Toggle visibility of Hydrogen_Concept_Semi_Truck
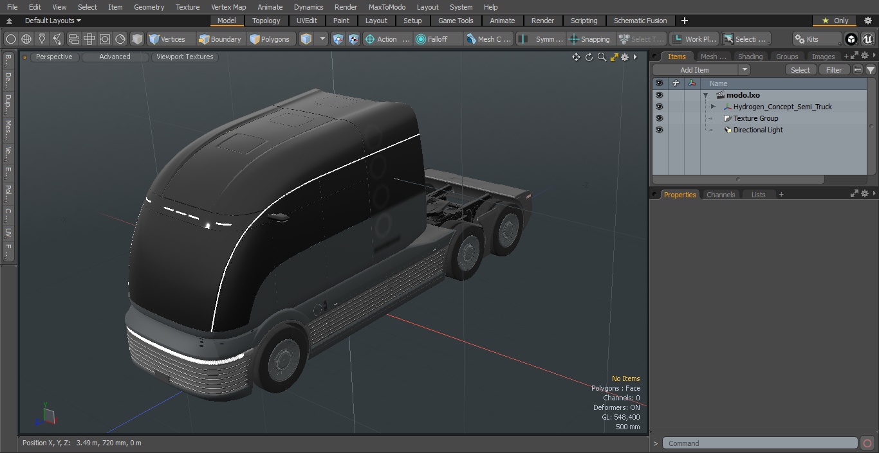The height and width of the screenshot is (453, 879). tap(659, 107)
